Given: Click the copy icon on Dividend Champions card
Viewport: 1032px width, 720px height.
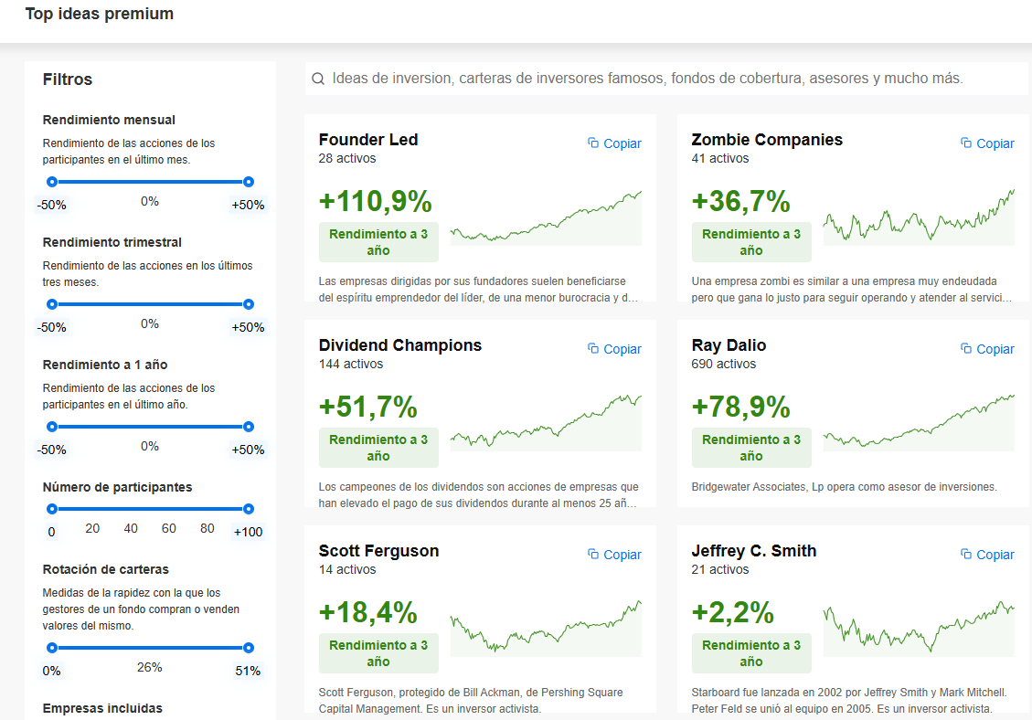Looking at the screenshot, I should pos(593,348).
